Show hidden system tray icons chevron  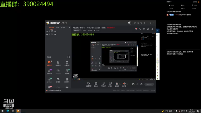174,111
